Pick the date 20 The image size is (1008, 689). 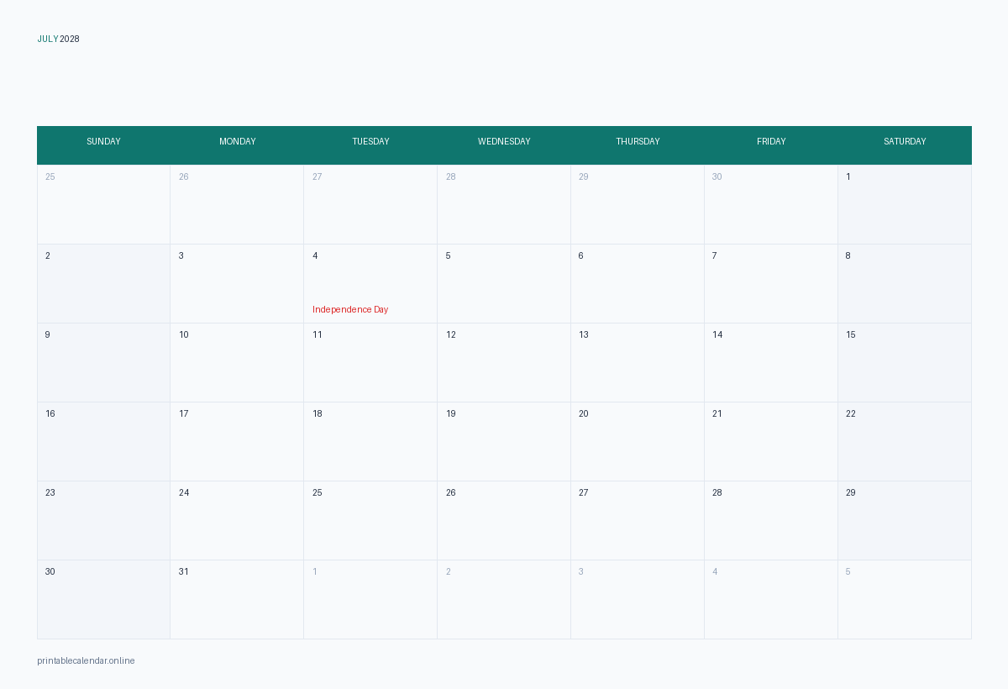[638, 441]
